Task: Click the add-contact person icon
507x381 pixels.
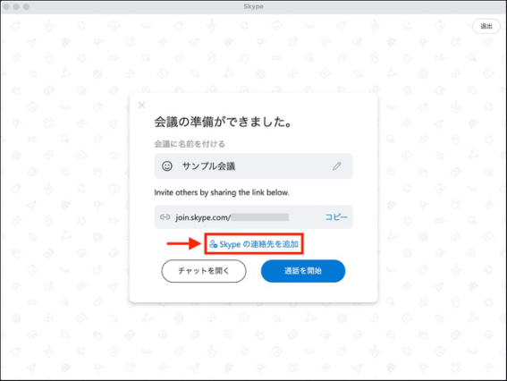Action: [x=213, y=244]
